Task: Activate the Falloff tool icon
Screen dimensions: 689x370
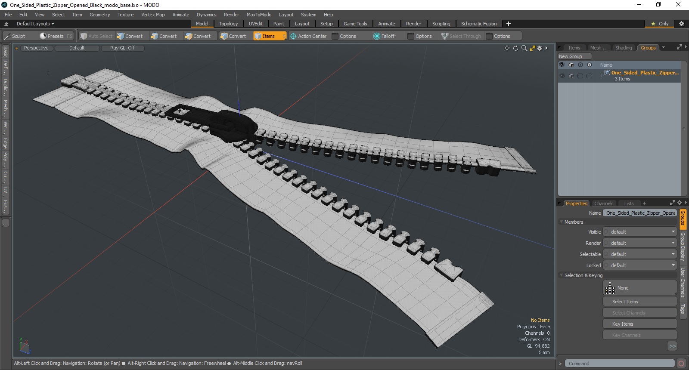Action: 377,36
